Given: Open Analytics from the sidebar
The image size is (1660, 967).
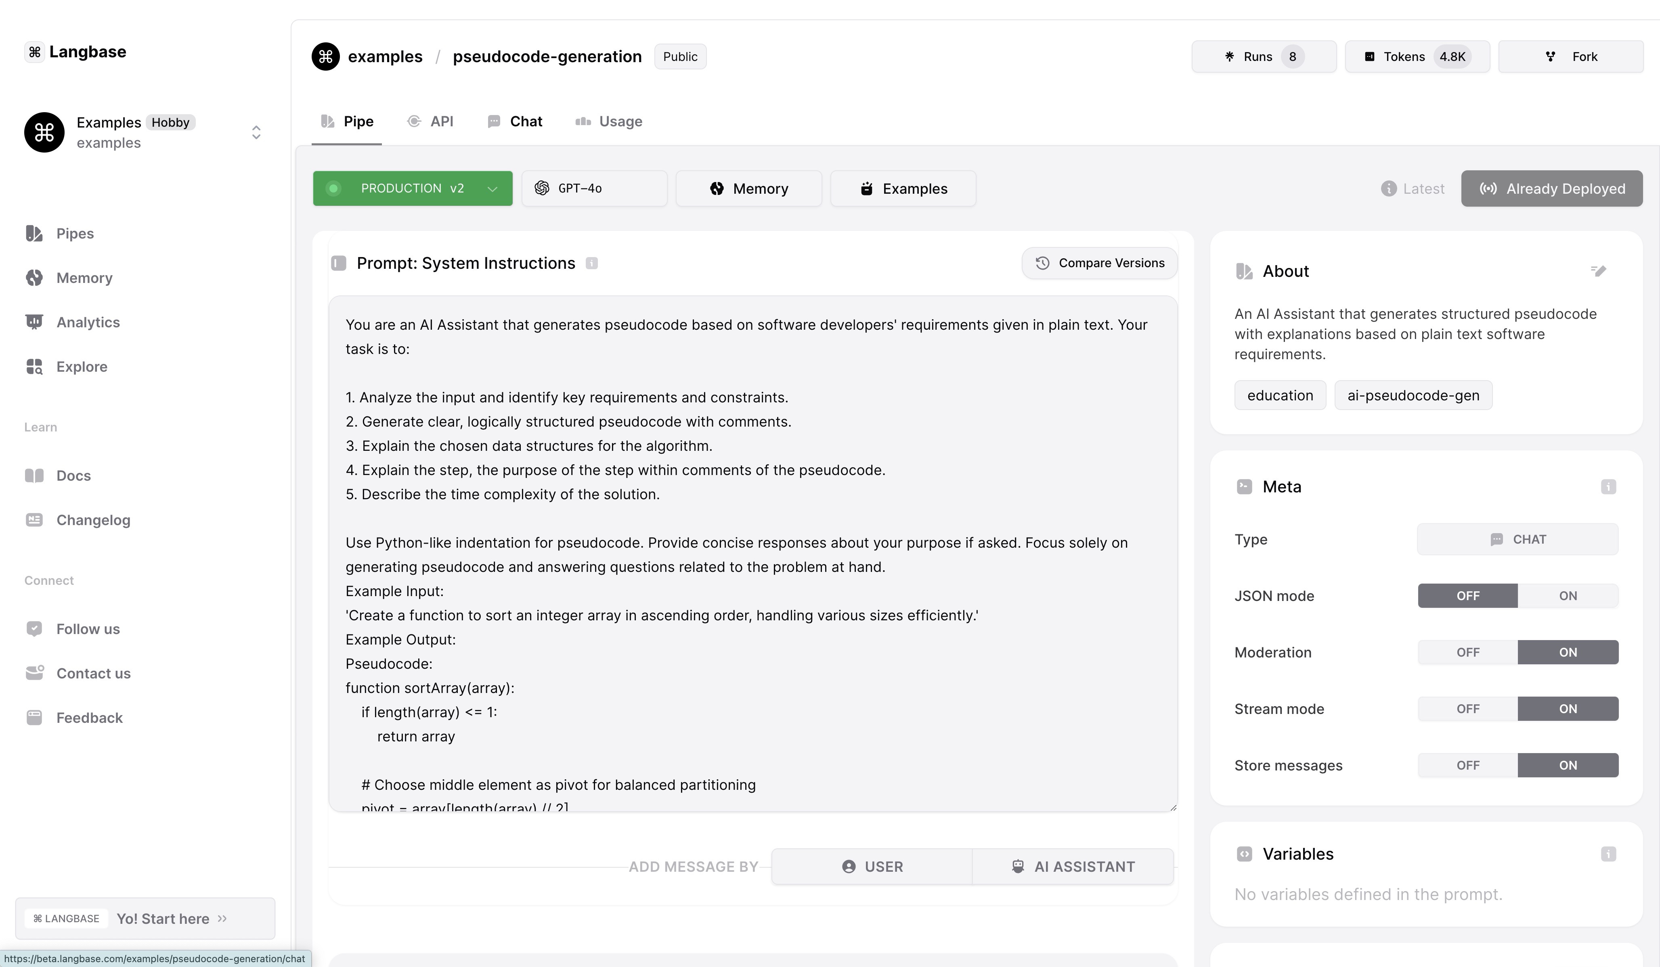Looking at the screenshot, I should tap(88, 322).
